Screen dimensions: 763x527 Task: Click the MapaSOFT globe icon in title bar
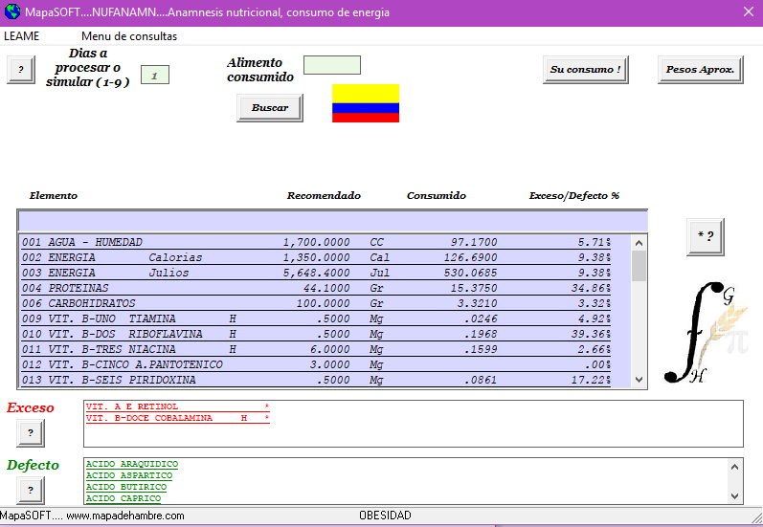[12, 12]
